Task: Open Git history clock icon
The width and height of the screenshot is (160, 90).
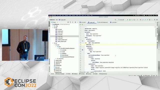Action: click(x=149, y=20)
